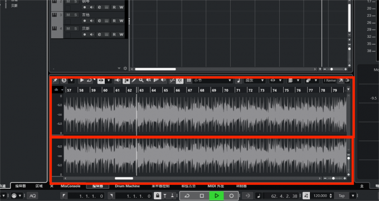Toggle snap to zero crossing icon
The width and height of the screenshot is (379, 201).
coord(172,80)
